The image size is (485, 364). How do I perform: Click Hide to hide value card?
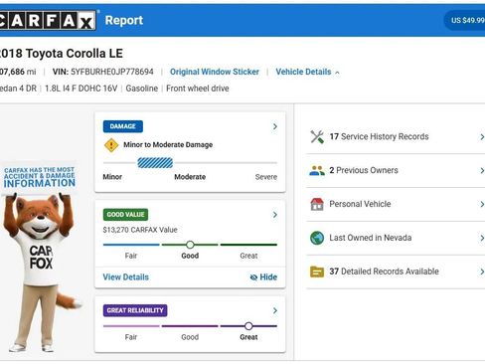[263, 277]
